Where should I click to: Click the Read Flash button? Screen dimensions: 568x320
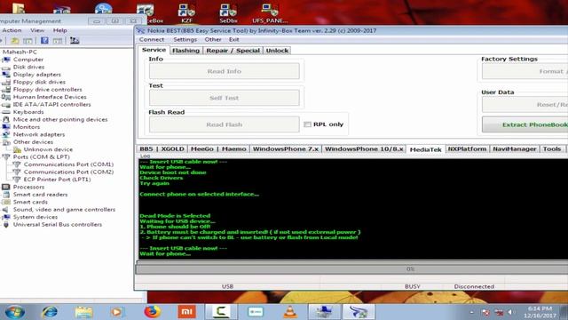225,124
